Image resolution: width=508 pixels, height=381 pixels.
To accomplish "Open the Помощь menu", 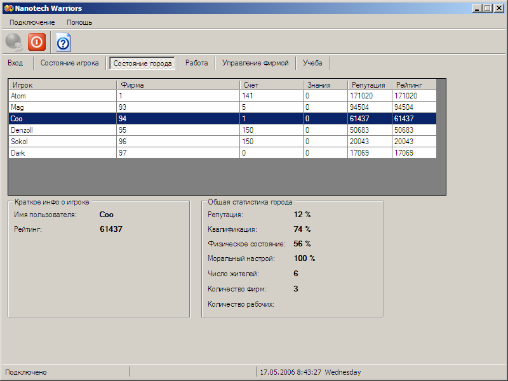I will pyautogui.click(x=79, y=22).
